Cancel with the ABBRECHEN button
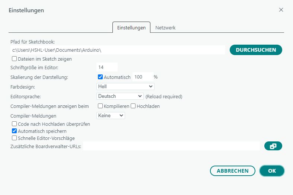 click(x=233, y=171)
